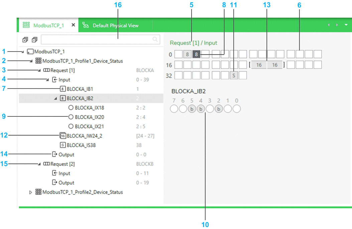Select the BLOCKA_IX20 label
352x229 pixels.
[90, 117]
